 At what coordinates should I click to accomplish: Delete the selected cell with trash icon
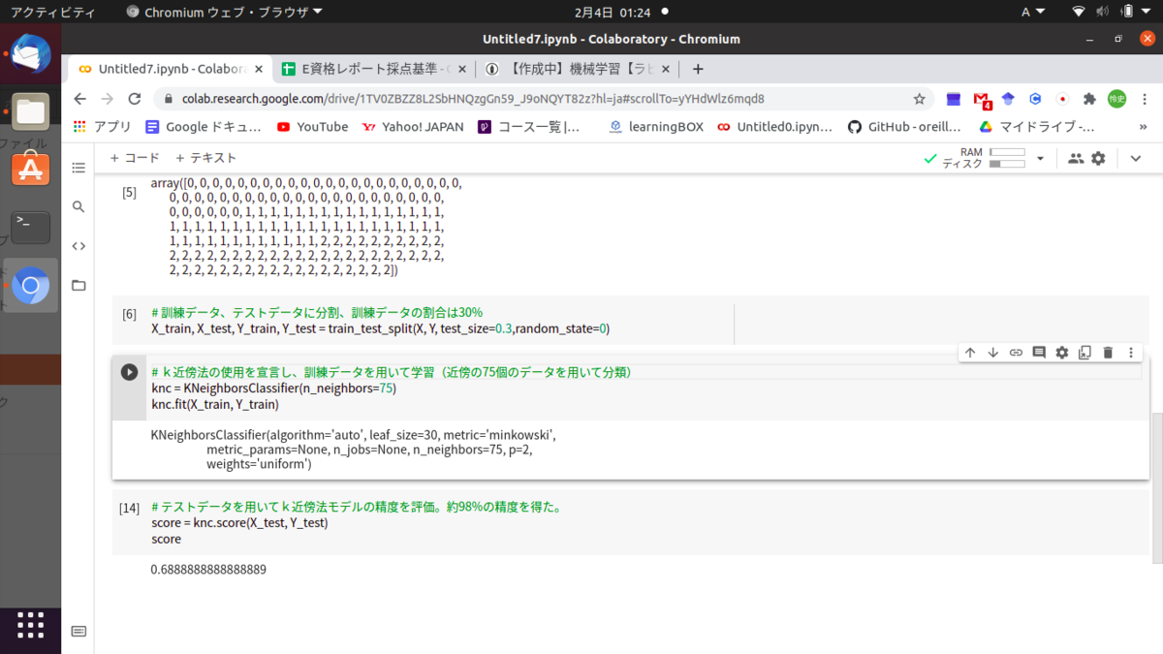click(x=1108, y=353)
